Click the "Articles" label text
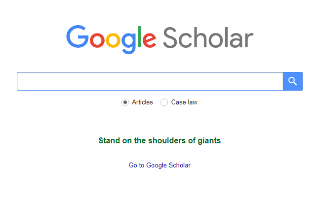Image resolution: width=316 pixels, height=197 pixels. pos(142,102)
